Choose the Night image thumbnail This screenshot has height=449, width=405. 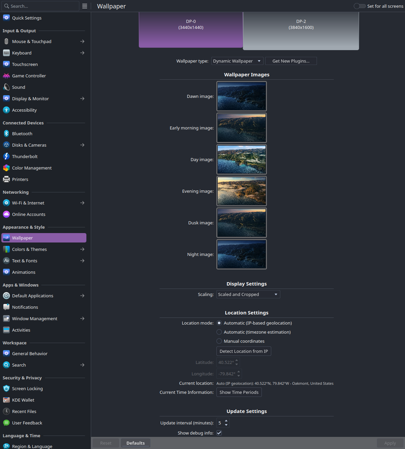click(242, 254)
